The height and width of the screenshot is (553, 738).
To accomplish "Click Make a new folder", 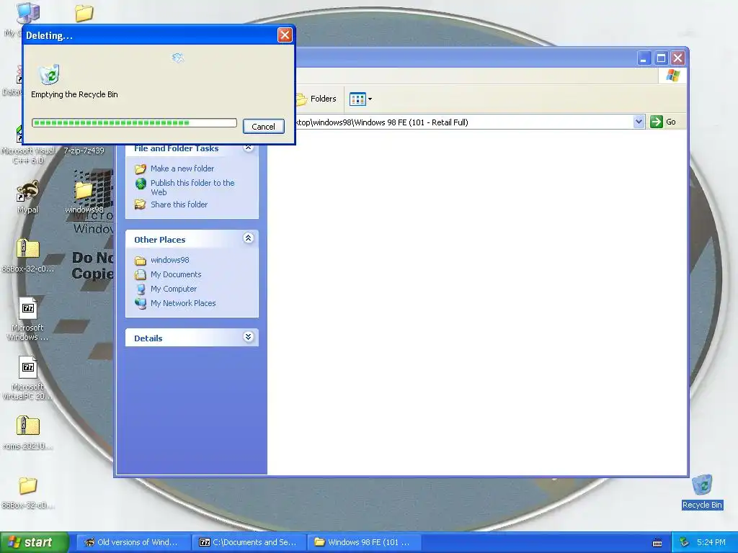I will coord(182,168).
